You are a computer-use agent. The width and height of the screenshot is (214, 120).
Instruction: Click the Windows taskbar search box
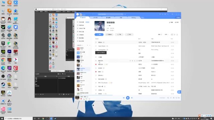[x=18, y=119]
